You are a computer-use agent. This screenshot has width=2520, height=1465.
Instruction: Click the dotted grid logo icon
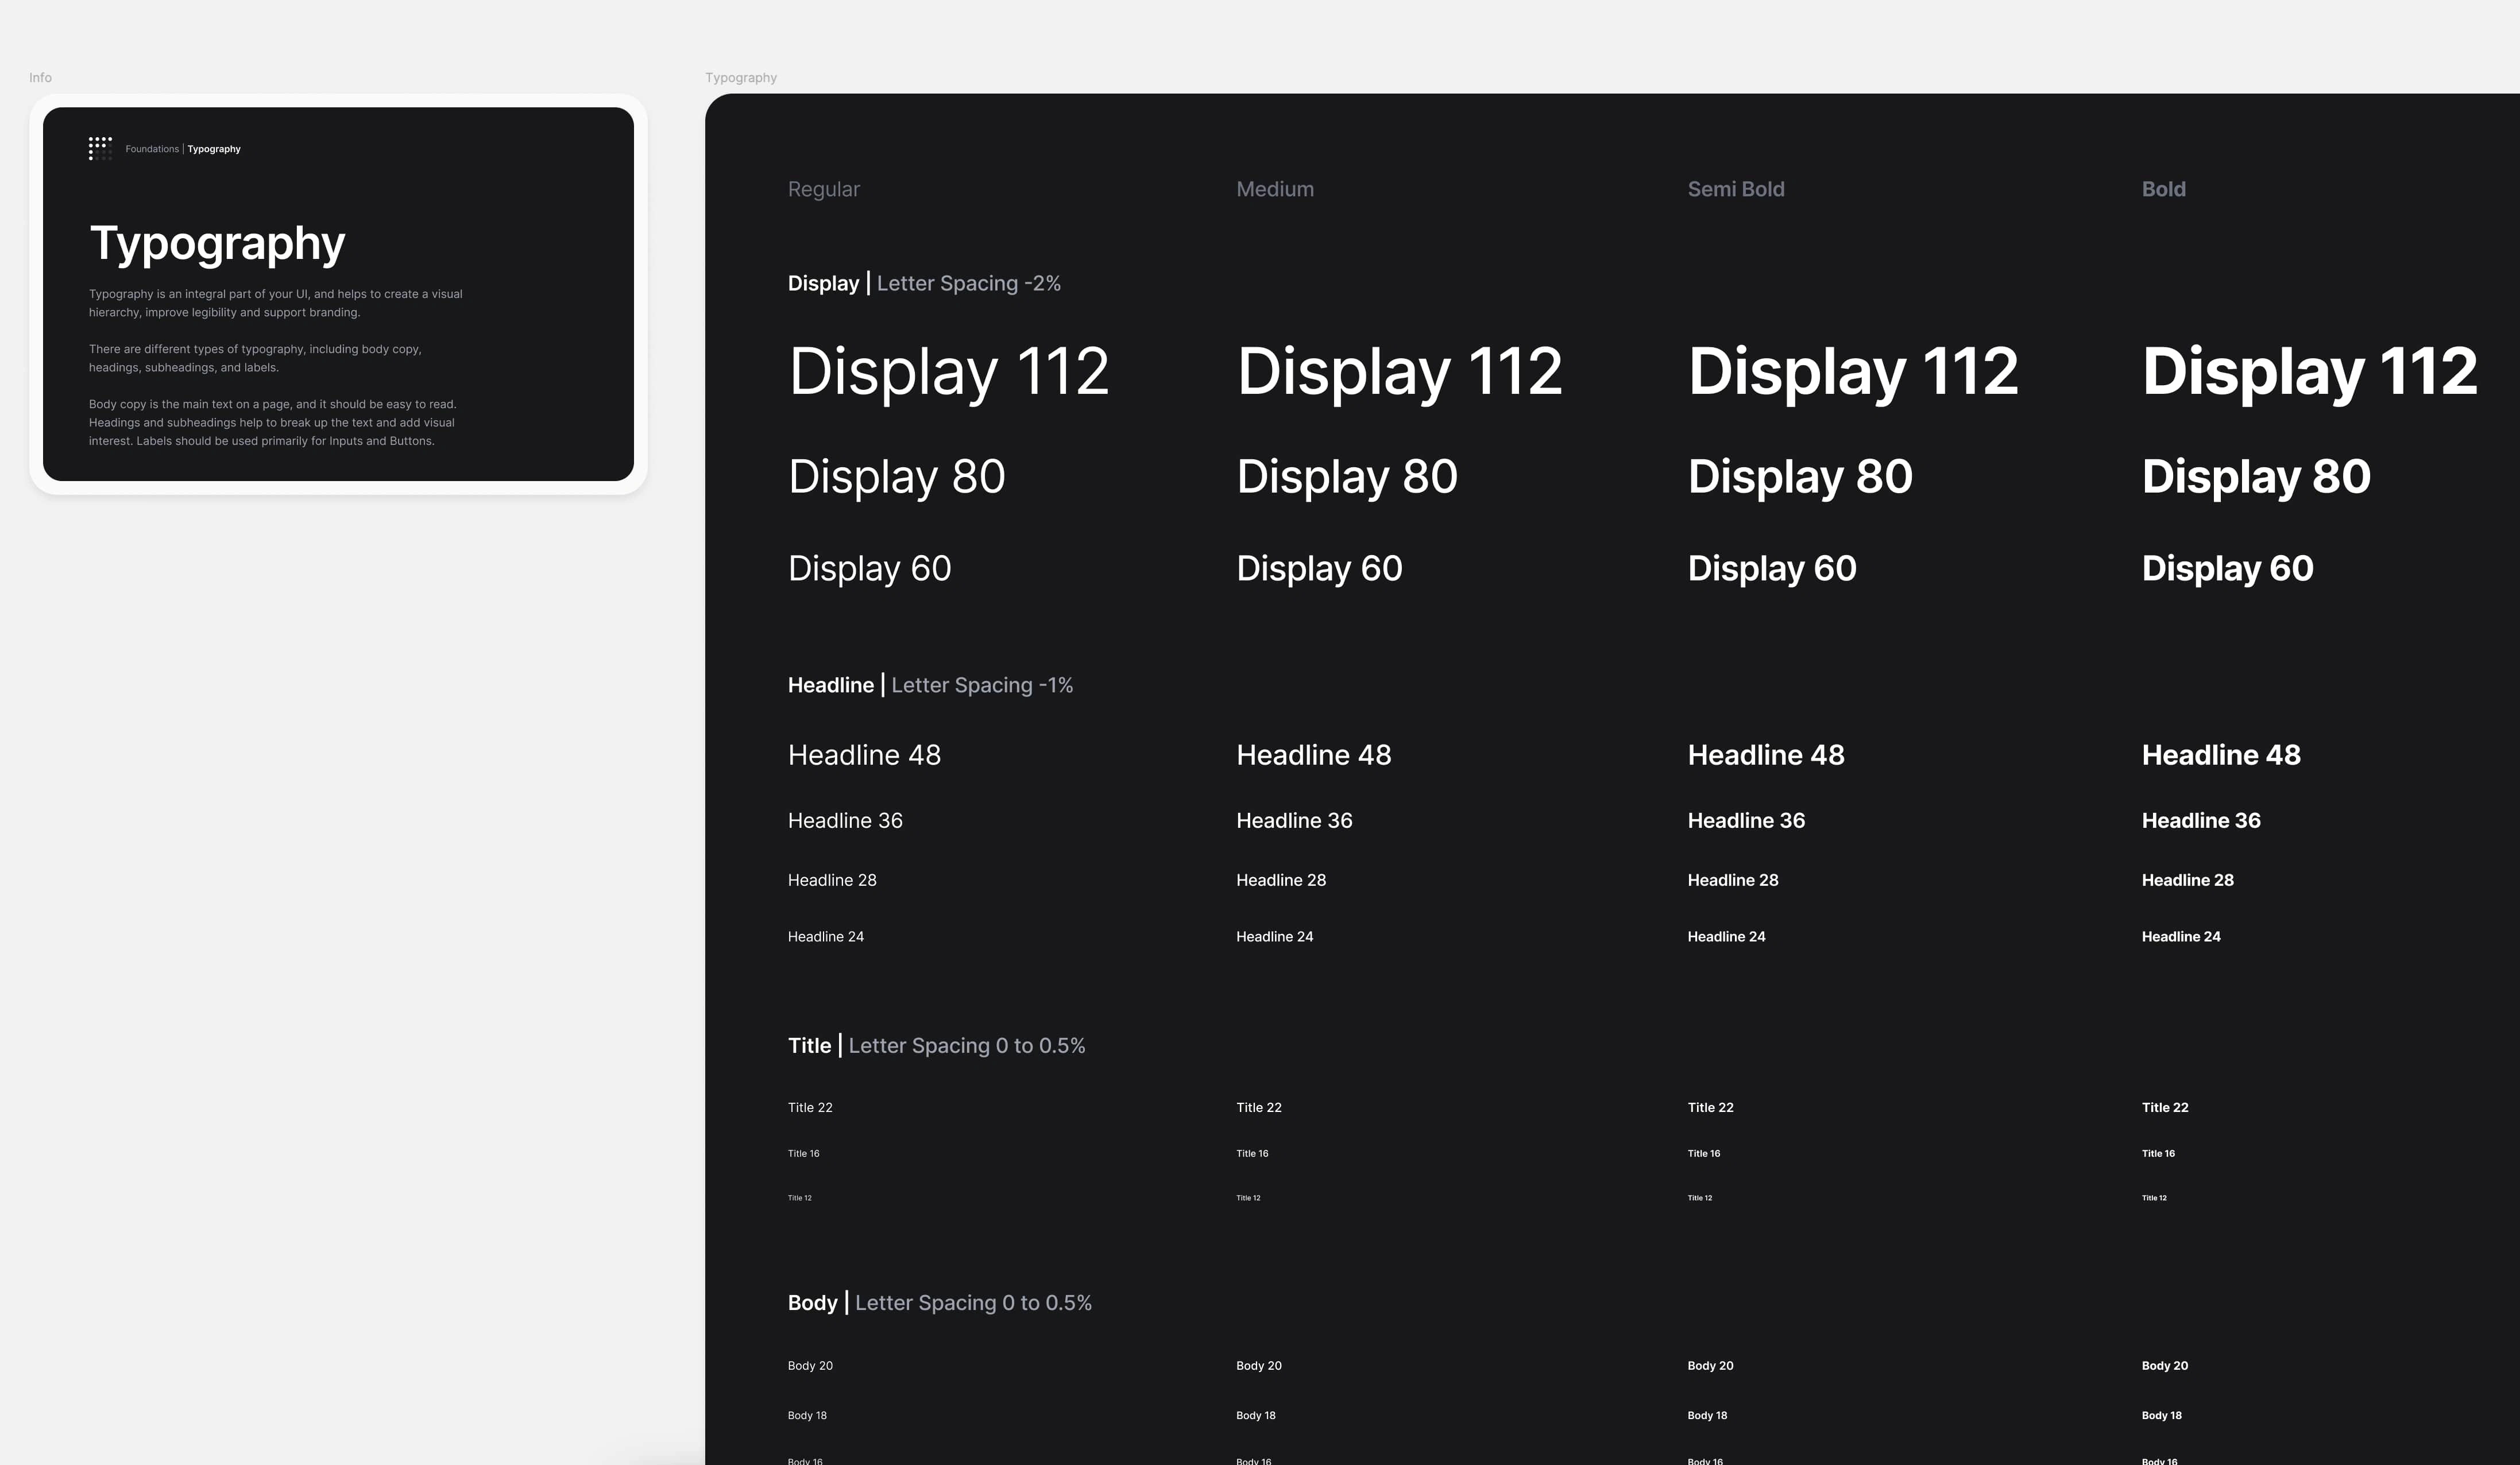pyautogui.click(x=100, y=149)
